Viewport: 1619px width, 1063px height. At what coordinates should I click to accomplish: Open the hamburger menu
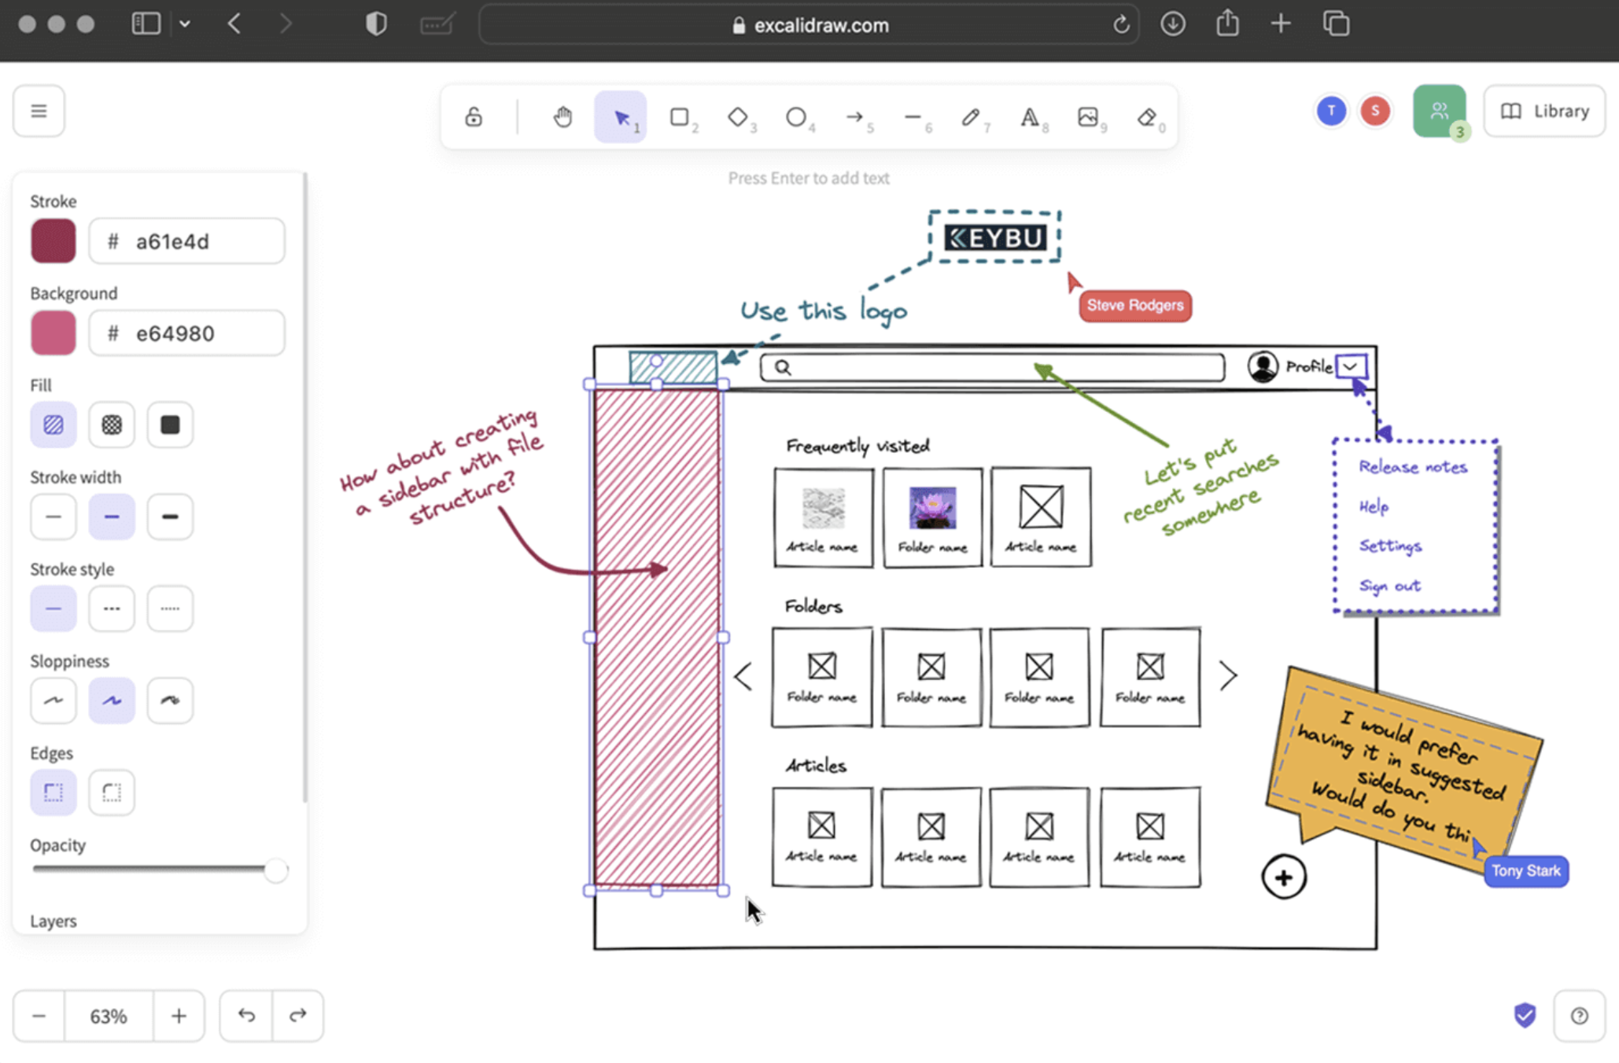pos(38,111)
